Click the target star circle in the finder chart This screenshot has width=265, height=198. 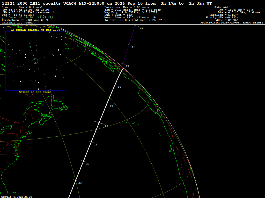point(35,61)
